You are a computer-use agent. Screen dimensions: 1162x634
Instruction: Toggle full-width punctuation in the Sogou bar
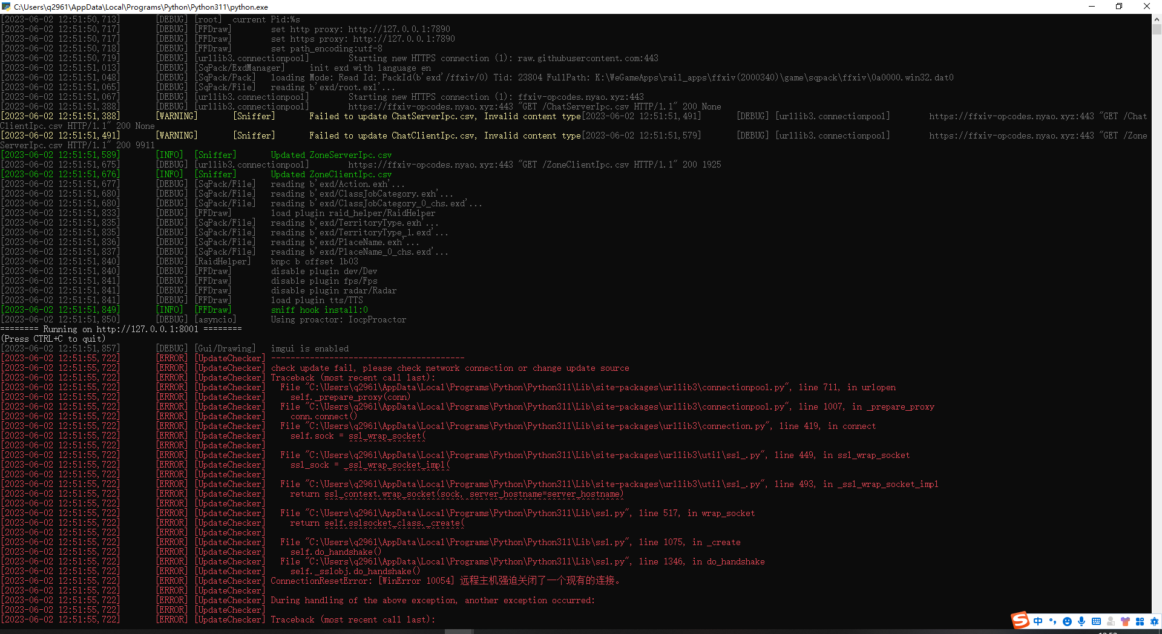pyautogui.click(x=1052, y=621)
